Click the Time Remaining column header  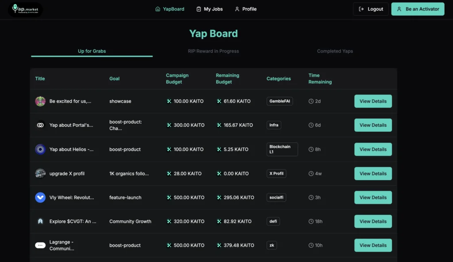[320, 79]
